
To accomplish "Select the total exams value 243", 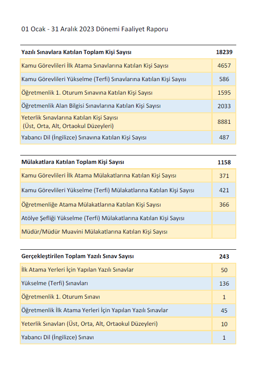I will (x=224, y=256).
